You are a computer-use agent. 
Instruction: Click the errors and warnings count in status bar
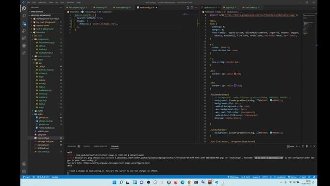point(43,177)
